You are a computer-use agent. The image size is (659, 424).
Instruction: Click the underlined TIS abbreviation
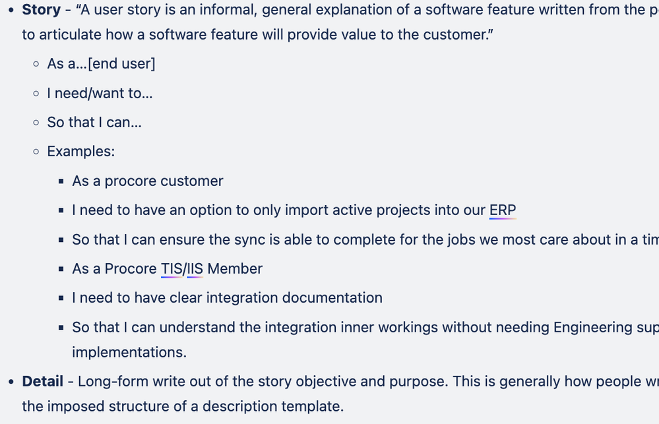click(x=172, y=269)
